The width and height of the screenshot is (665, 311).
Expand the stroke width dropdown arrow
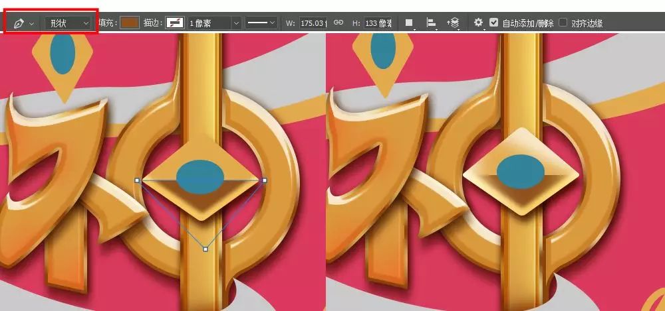(236, 23)
